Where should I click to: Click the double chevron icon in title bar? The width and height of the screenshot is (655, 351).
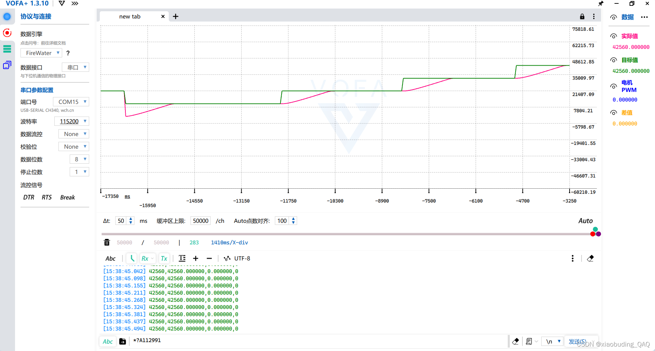[x=75, y=3]
